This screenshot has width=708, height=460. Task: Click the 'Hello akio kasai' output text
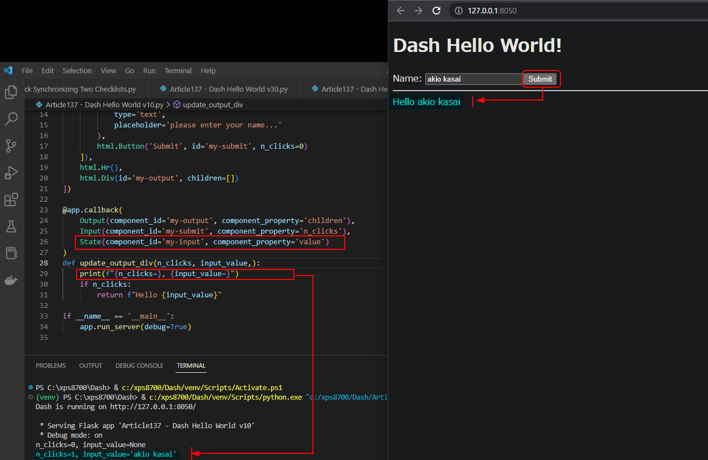(x=426, y=102)
